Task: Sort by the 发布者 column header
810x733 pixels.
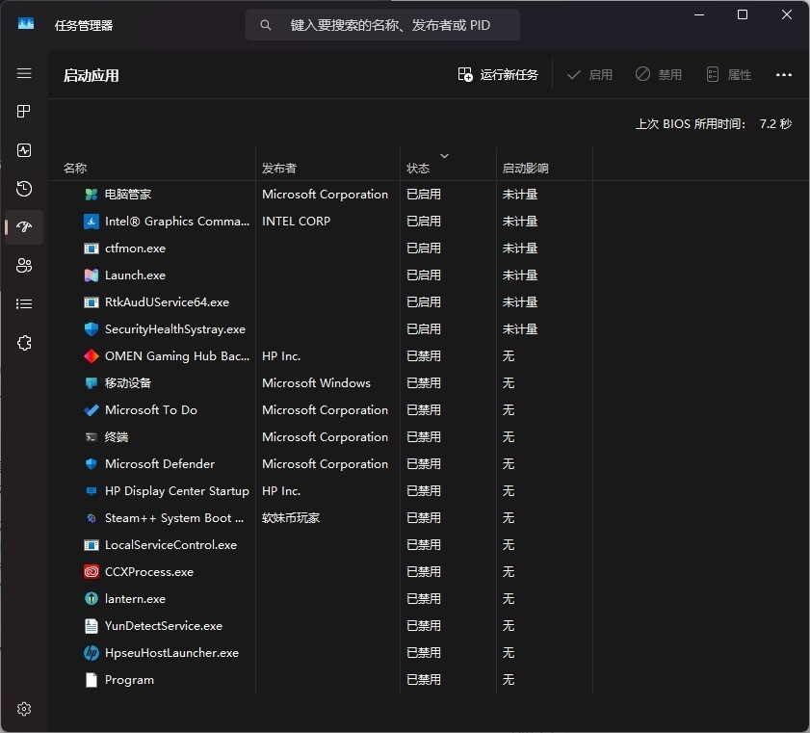Action: [279, 169]
